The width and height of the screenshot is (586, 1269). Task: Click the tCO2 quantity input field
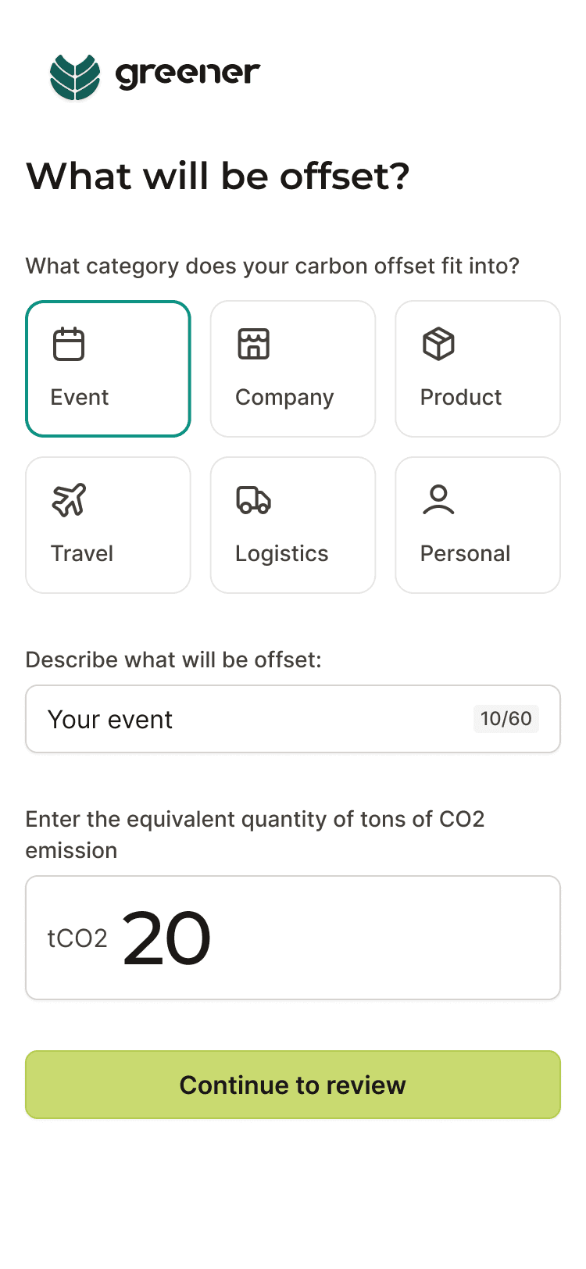pyautogui.click(x=375, y=938)
